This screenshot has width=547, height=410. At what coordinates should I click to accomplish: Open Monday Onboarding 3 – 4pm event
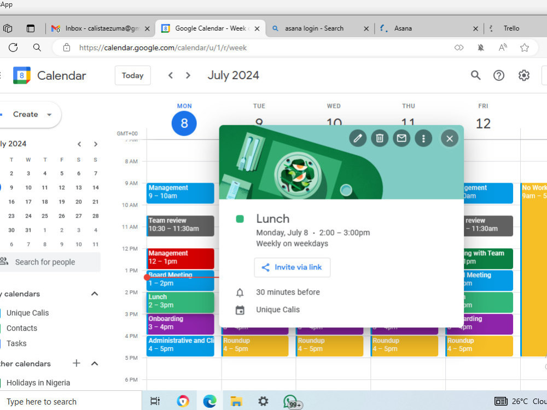pyautogui.click(x=181, y=324)
